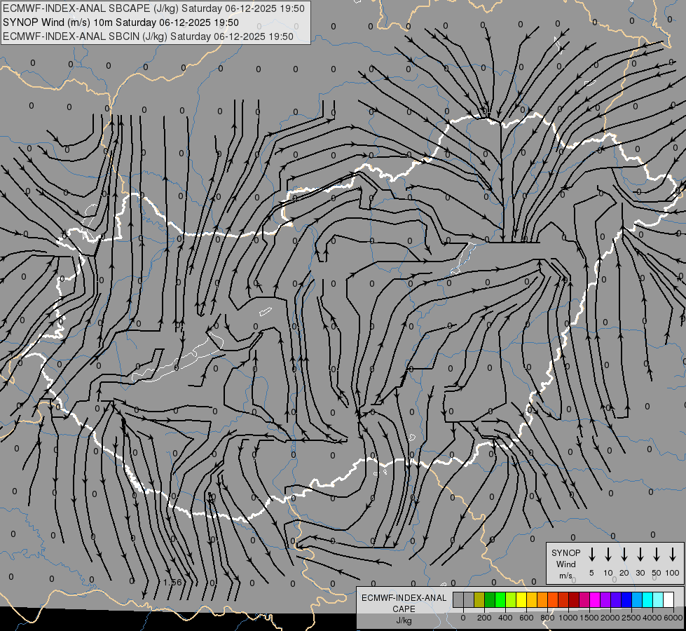This screenshot has height=631, width=686.
Task: Click the 6000 tick on the CAPE scale
Action: [x=673, y=618]
